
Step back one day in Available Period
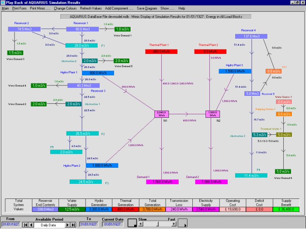pos(31,225)
